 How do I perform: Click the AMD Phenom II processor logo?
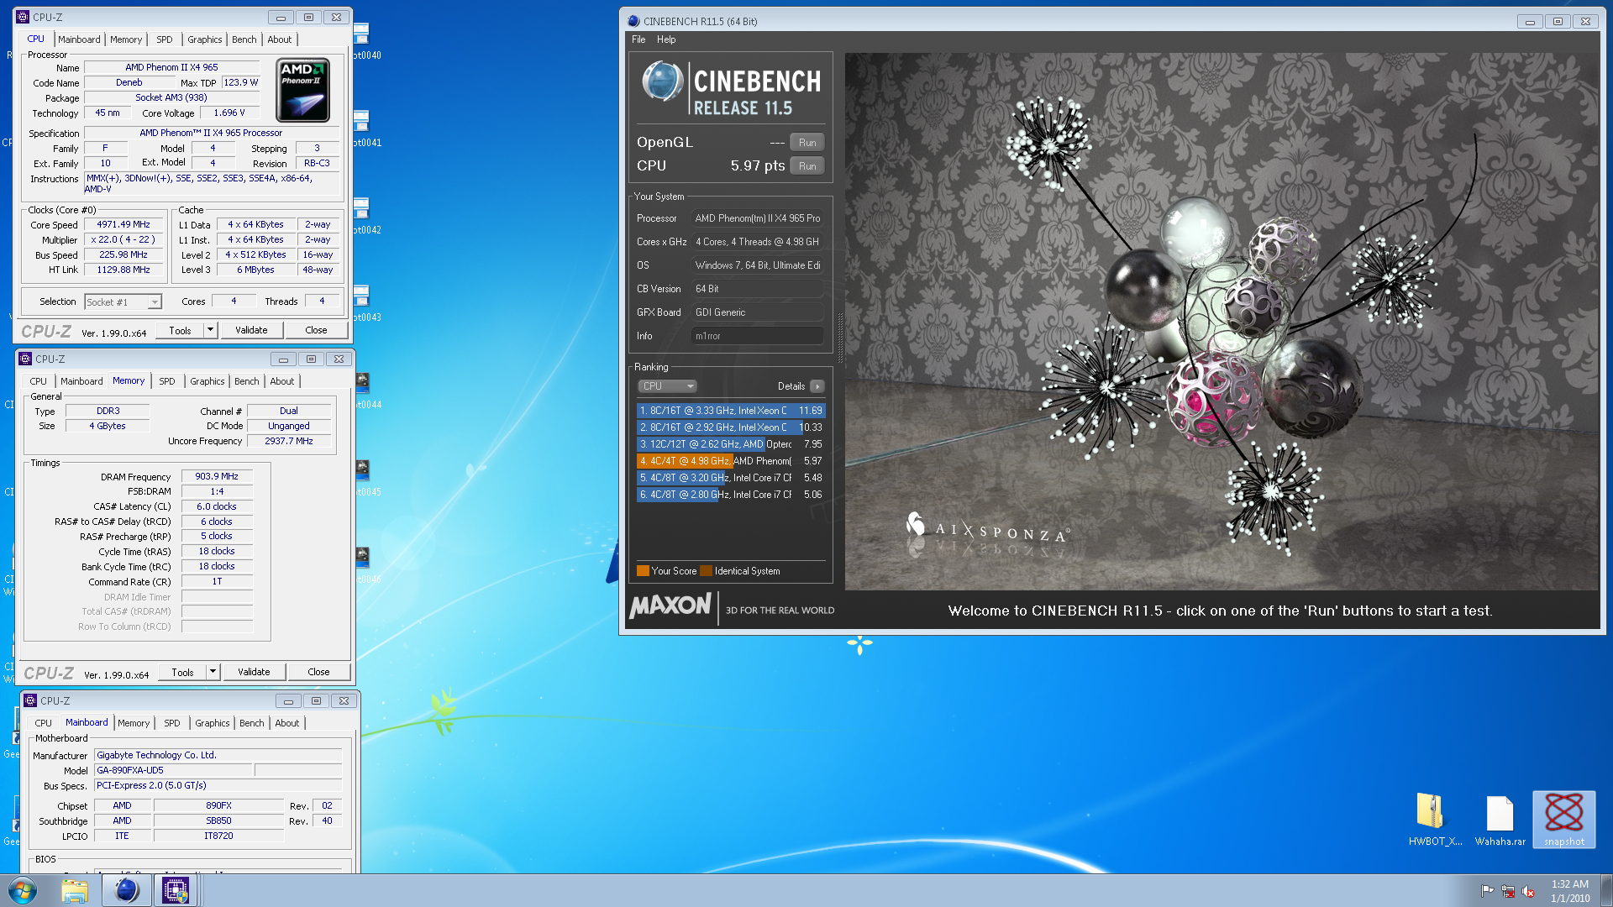[x=302, y=91]
